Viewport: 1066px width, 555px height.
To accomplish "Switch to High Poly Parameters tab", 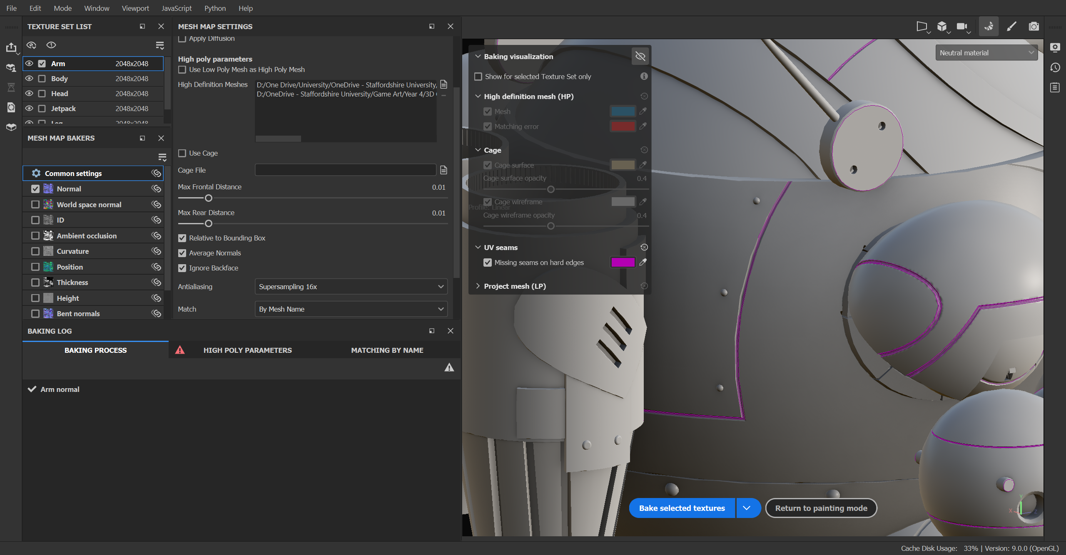I will click(x=247, y=350).
